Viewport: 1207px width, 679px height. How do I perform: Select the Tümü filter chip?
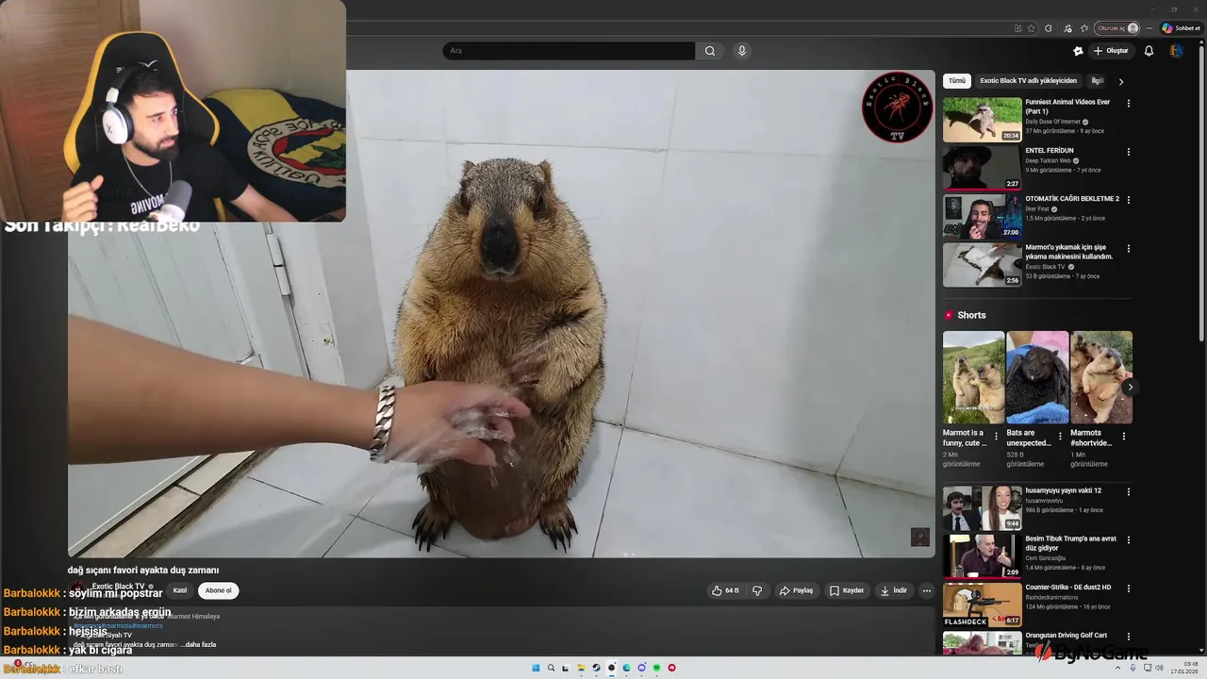pyautogui.click(x=957, y=81)
